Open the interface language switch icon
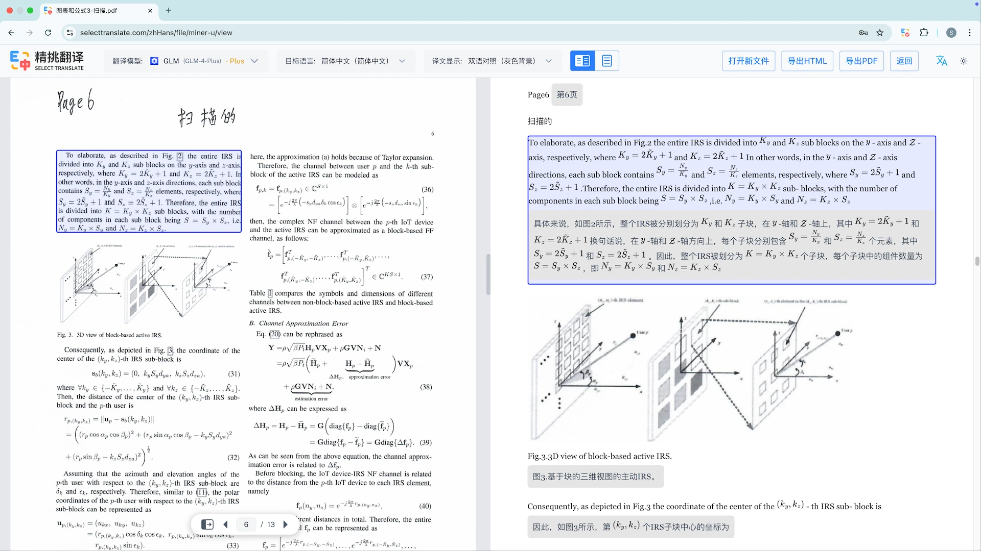 (x=942, y=61)
